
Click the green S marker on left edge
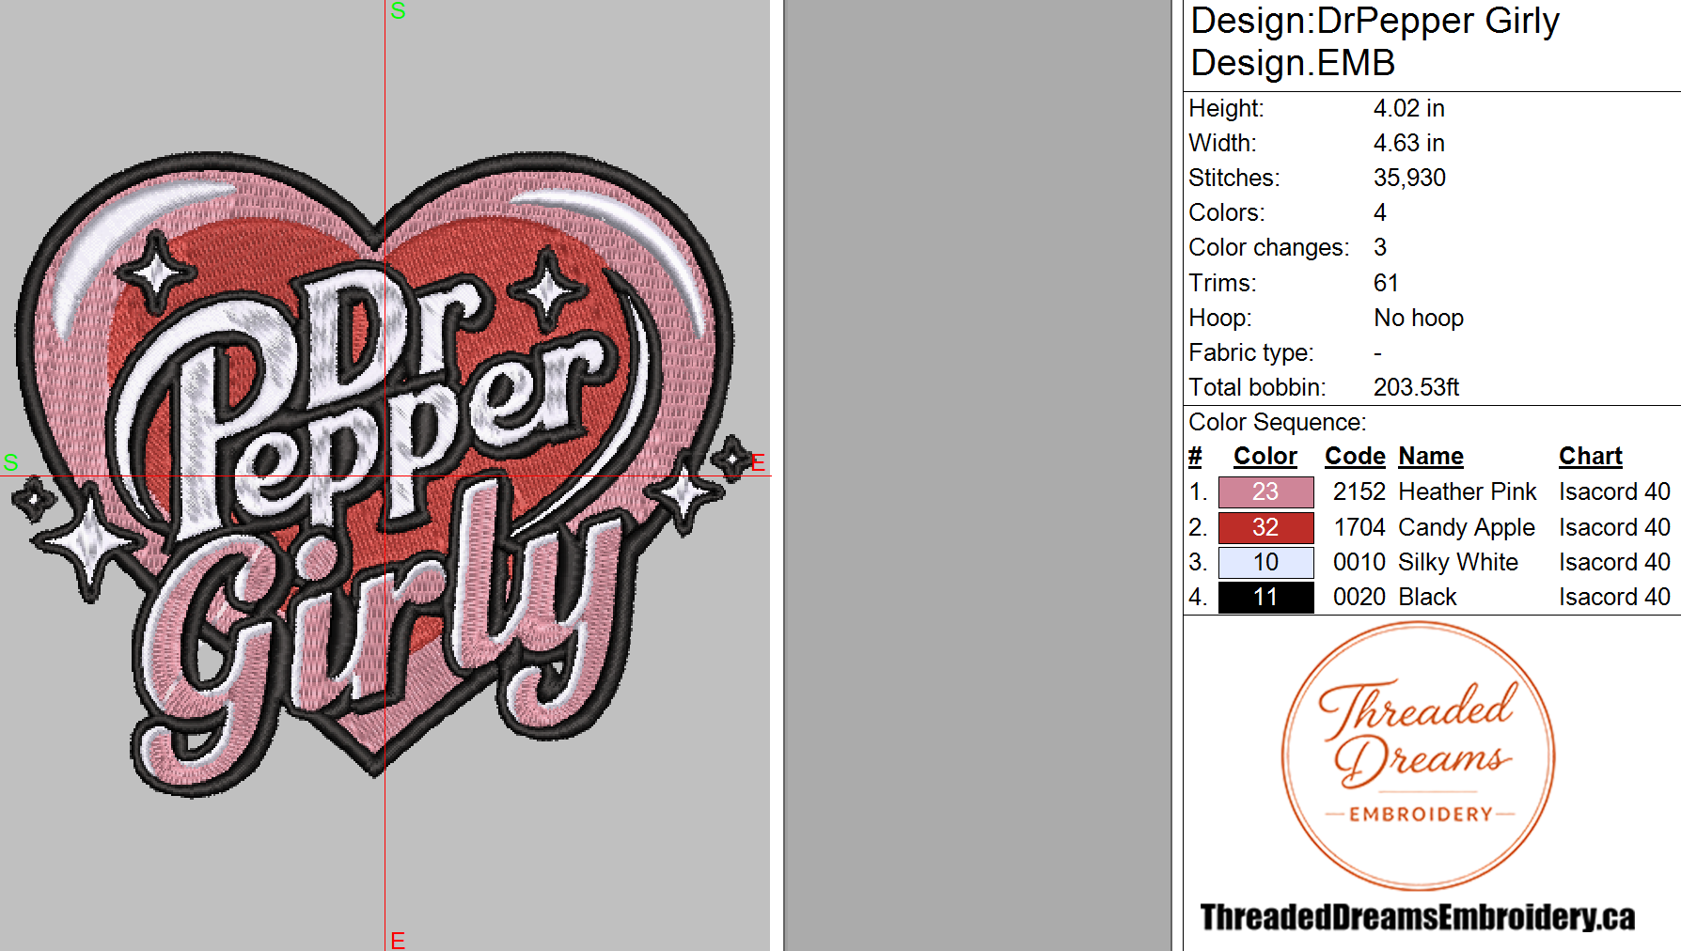coord(11,462)
